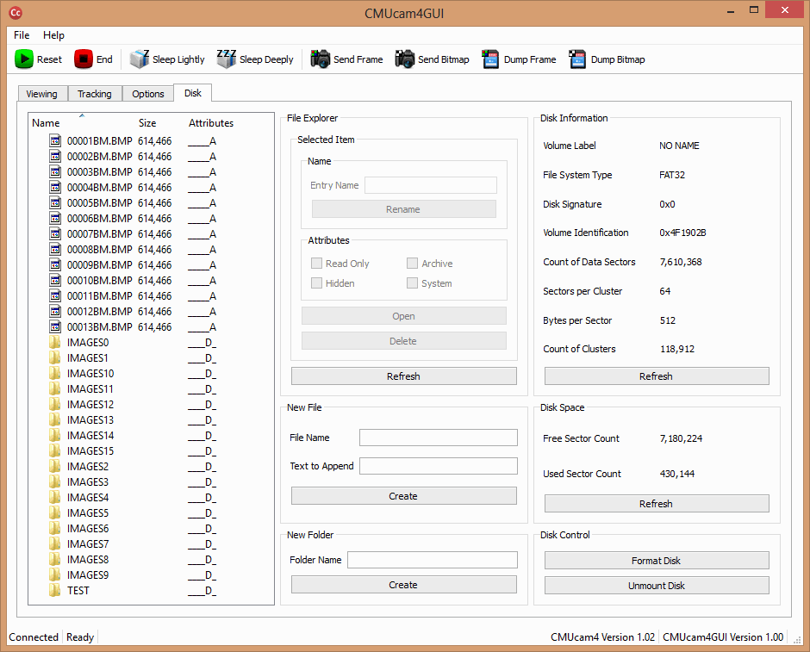
Task: Toggle the Read Only checkbox
Action: click(316, 264)
